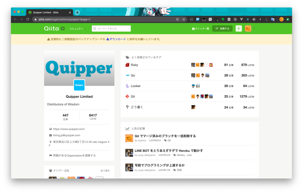303x193 pixels.
Task: Bookmark this page with the star icon
Action: (x=184, y=19)
